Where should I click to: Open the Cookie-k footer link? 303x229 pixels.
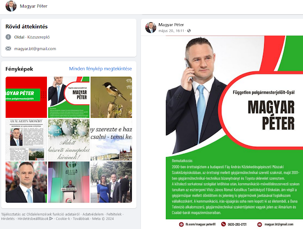point(63,219)
